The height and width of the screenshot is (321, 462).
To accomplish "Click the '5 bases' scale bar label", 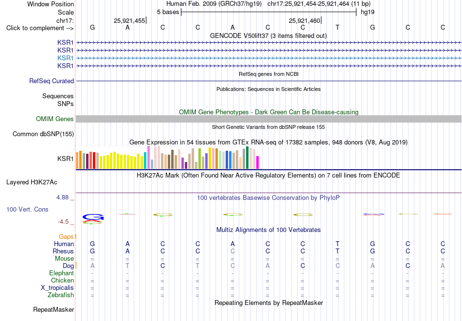I will point(168,12).
